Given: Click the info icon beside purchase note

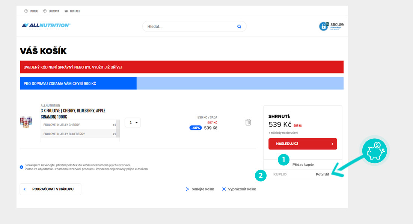Looking at the screenshot, I should coord(21,167).
